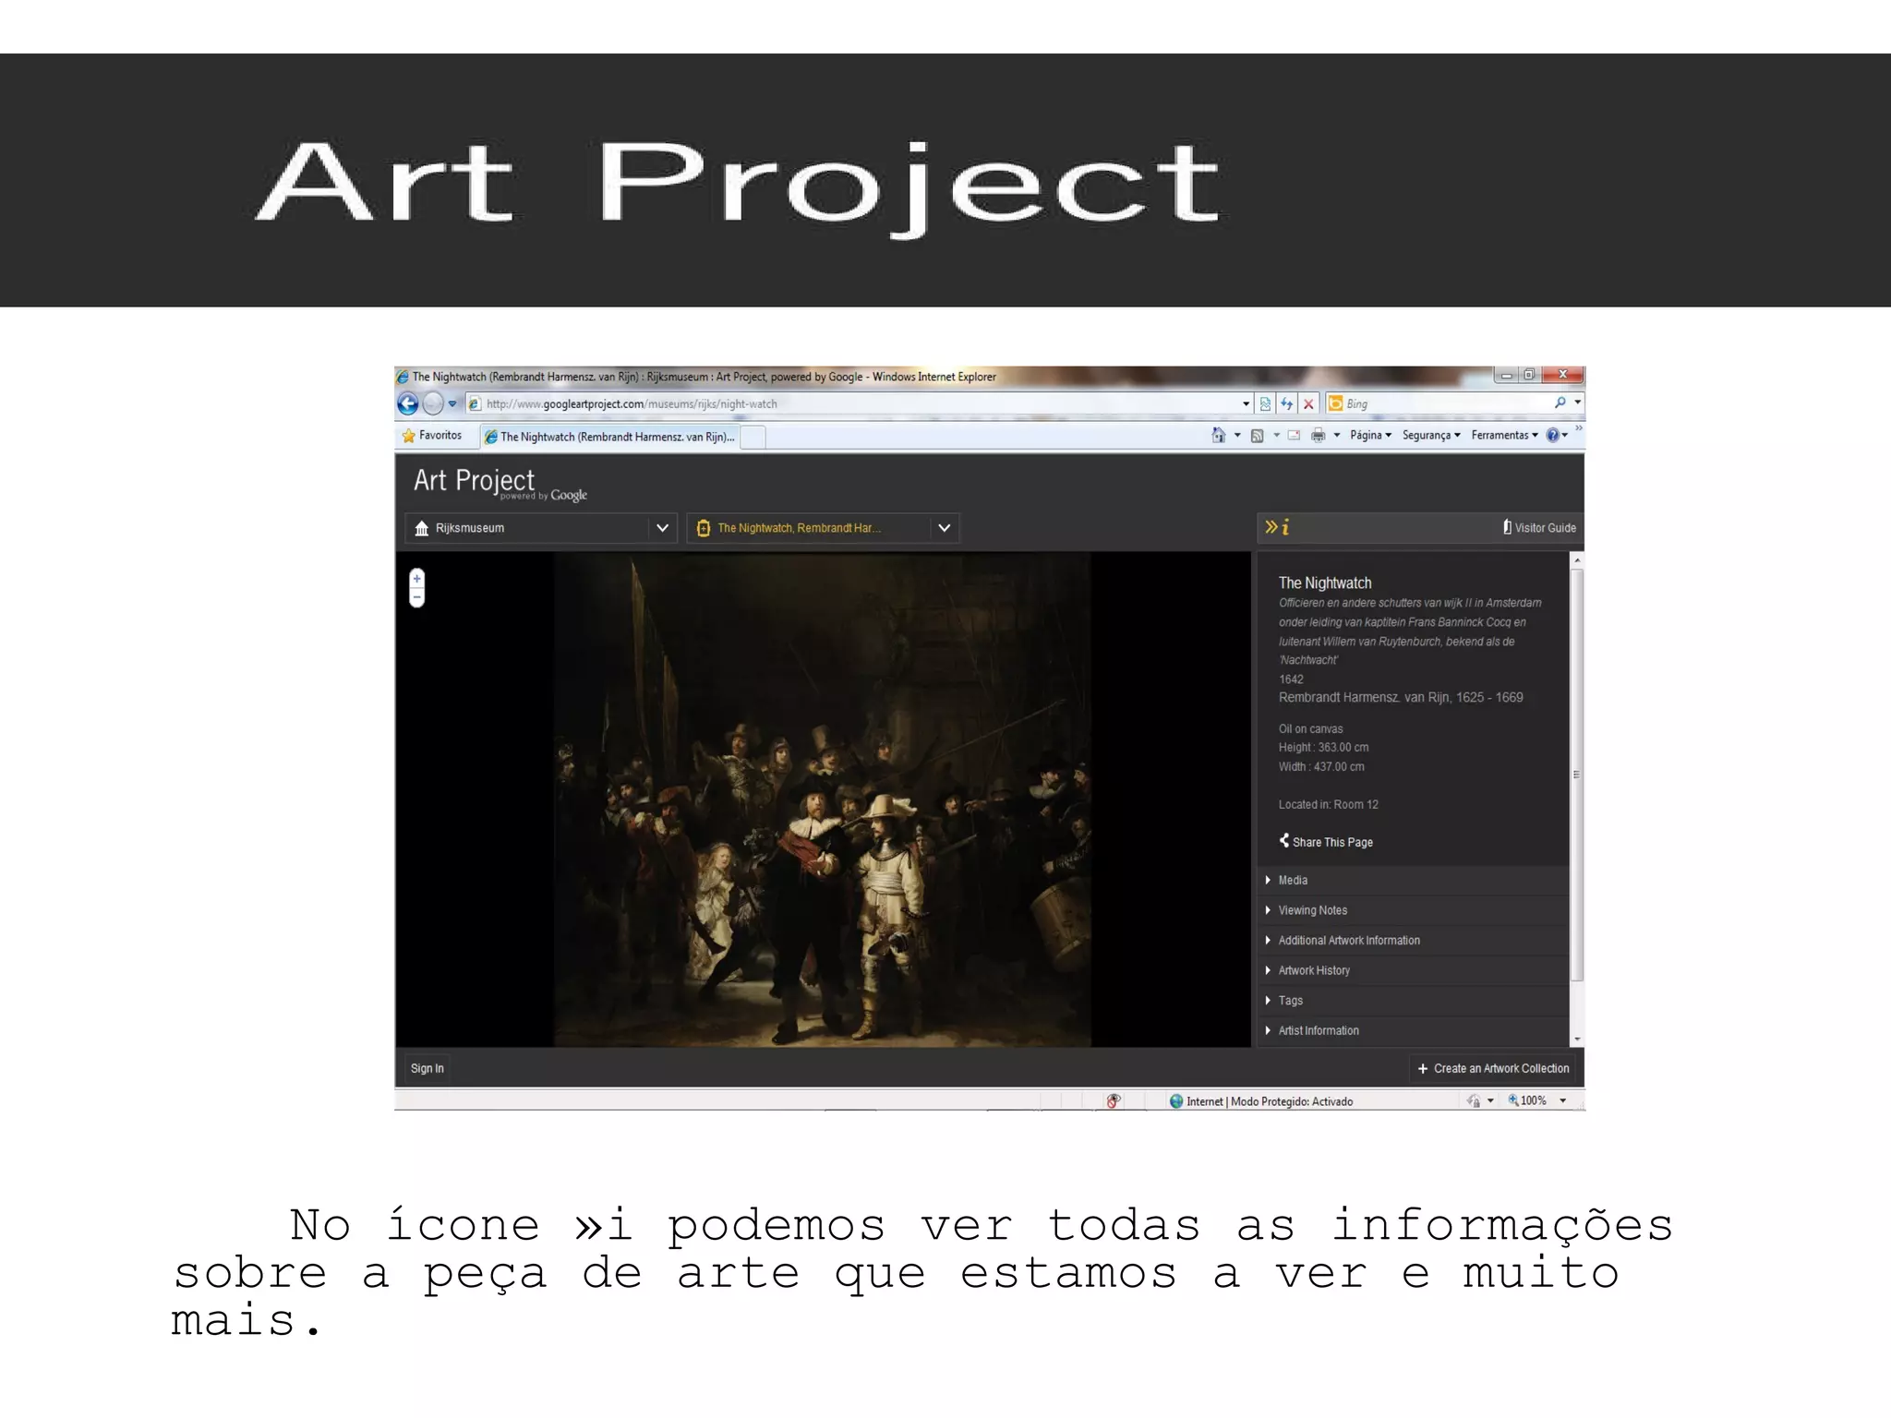Open a new blank tab
Screen dimensions: 1891x1418
coord(753,437)
